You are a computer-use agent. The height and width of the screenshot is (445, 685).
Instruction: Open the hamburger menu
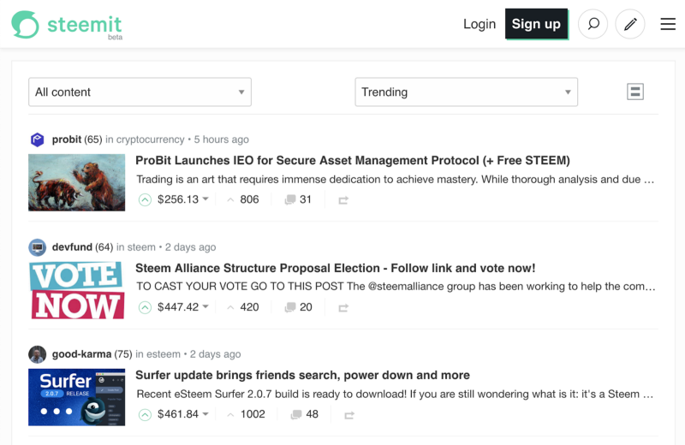pyautogui.click(x=668, y=24)
